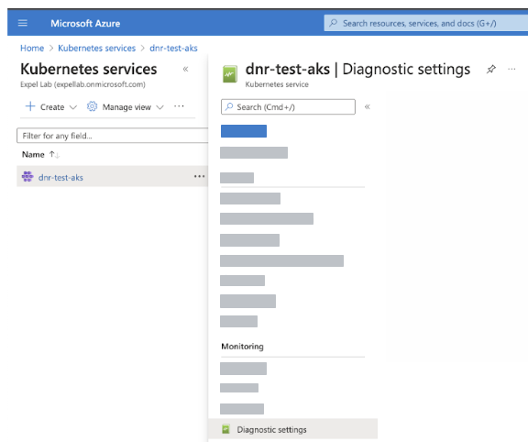
Task: Pin the Diagnostic settings blade
Action: pos(491,70)
